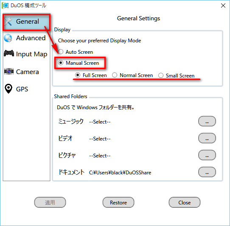Browse folder for ビデオ share
Image resolution: width=230 pixels, height=226 pixels.
click(x=207, y=138)
